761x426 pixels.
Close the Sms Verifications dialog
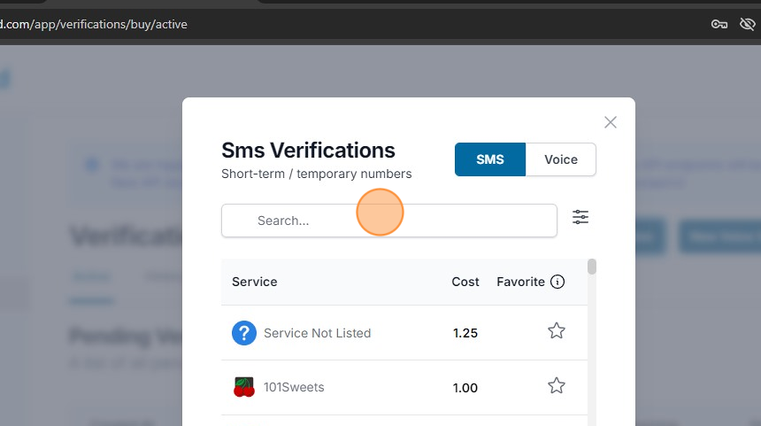point(610,122)
